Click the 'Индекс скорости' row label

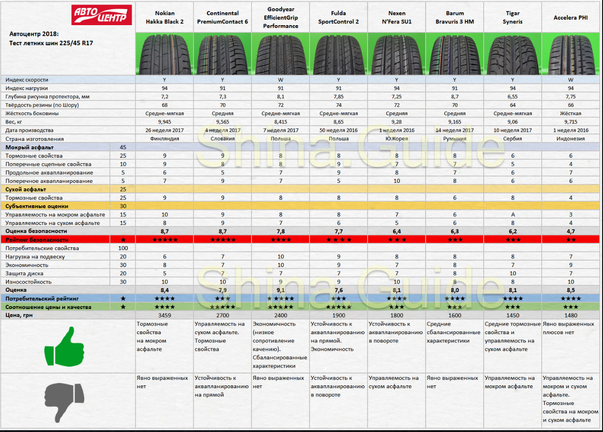pyautogui.click(x=27, y=80)
